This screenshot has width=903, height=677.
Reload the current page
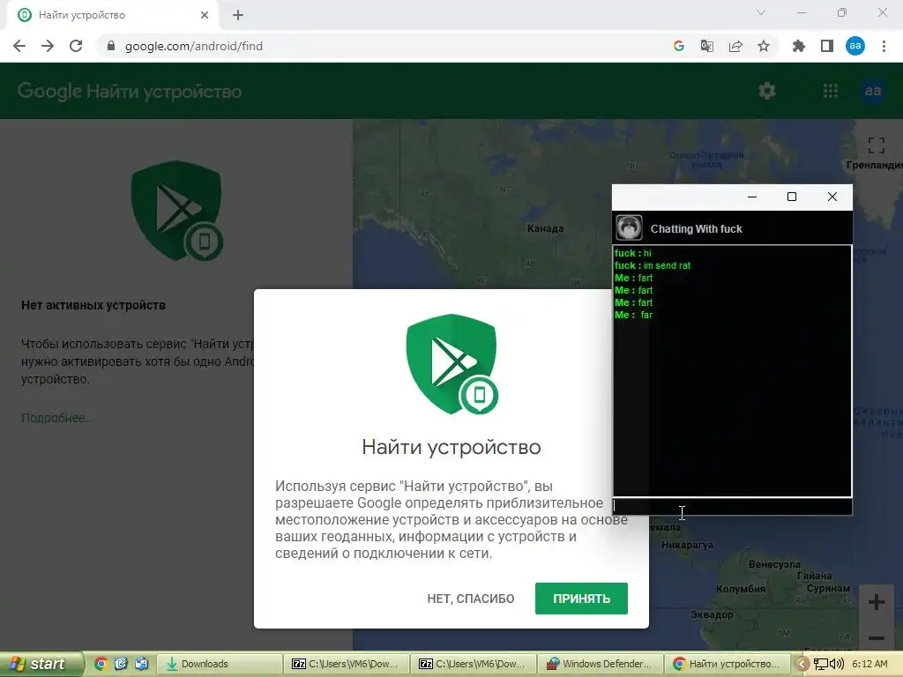(76, 46)
